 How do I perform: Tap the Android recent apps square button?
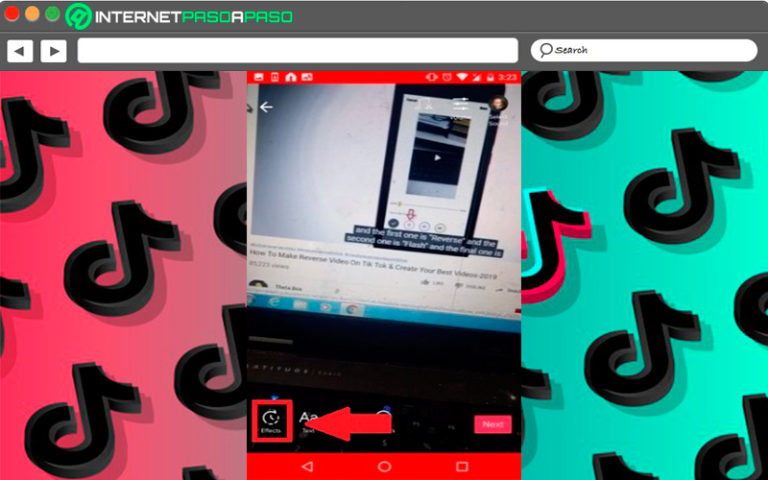(462, 466)
